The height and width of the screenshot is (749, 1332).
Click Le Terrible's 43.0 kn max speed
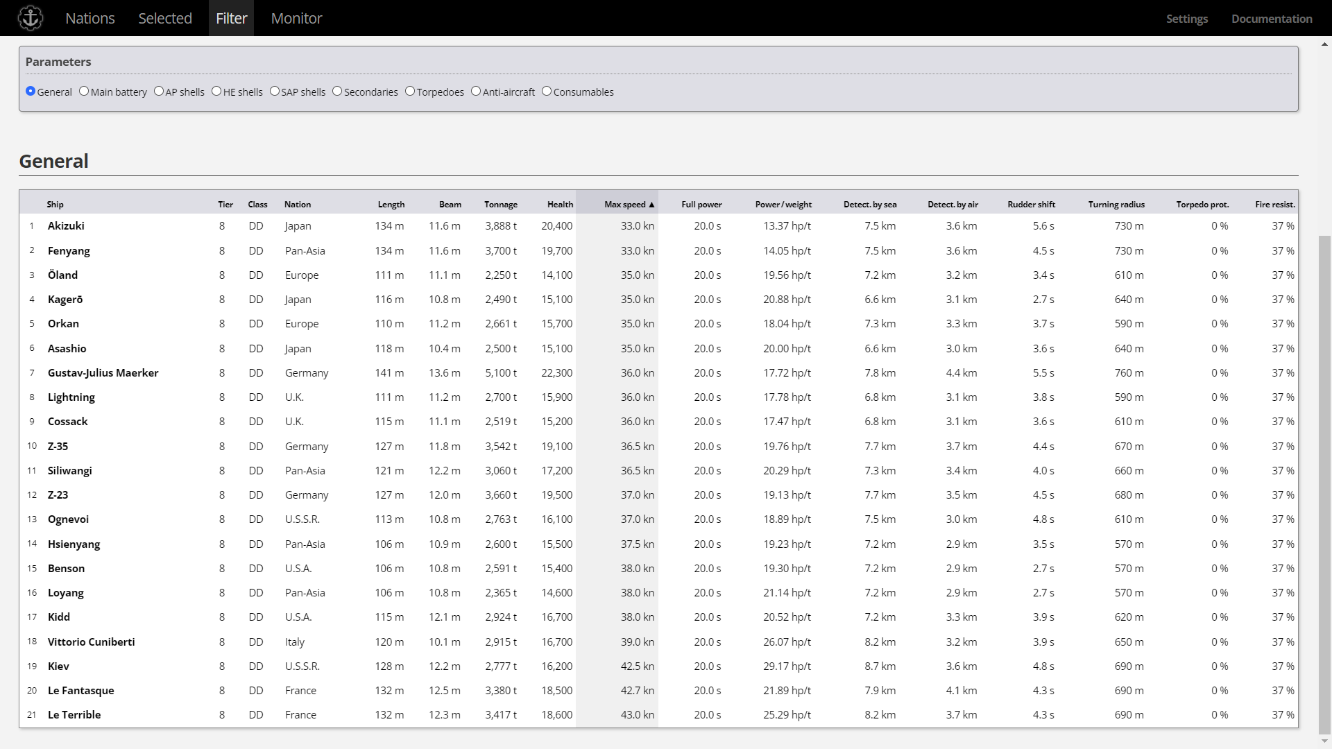(637, 714)
